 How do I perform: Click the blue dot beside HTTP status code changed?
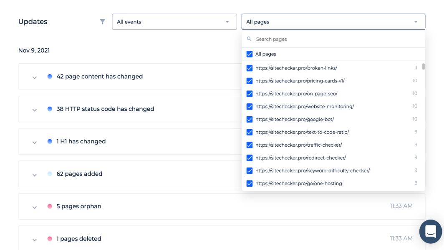(x=50, y=109)
